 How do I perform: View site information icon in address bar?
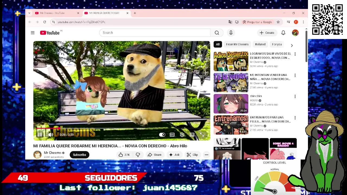[x=53, y=22]
